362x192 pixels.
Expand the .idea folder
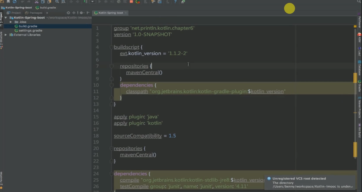(11, 22)
